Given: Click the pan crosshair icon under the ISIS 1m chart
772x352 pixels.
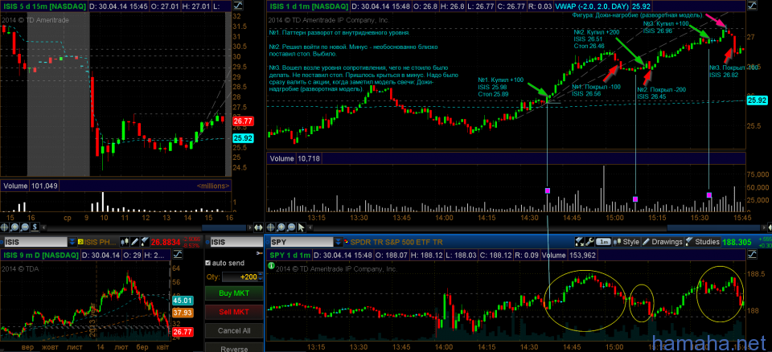Looking at the screenshot, I should point(270,227).
